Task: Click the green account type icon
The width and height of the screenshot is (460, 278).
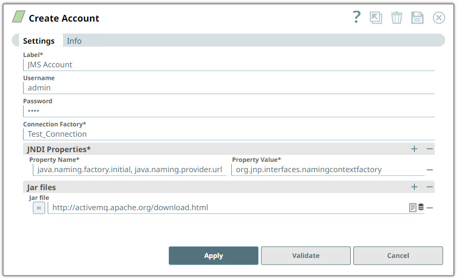Action: coord(19,17)
